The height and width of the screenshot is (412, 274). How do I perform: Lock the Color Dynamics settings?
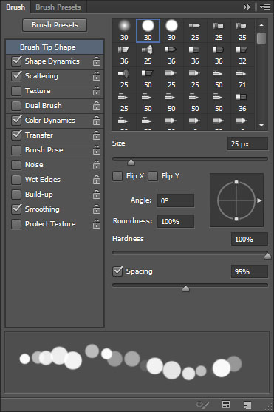[x=97, y=121]
